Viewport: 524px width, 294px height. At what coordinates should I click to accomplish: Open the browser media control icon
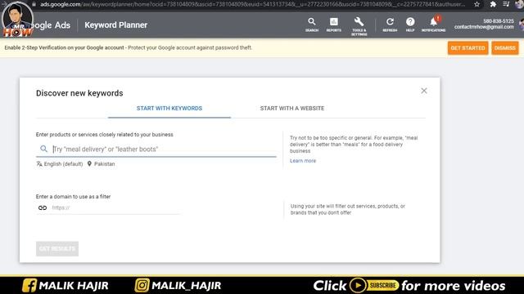coord(506,4)
